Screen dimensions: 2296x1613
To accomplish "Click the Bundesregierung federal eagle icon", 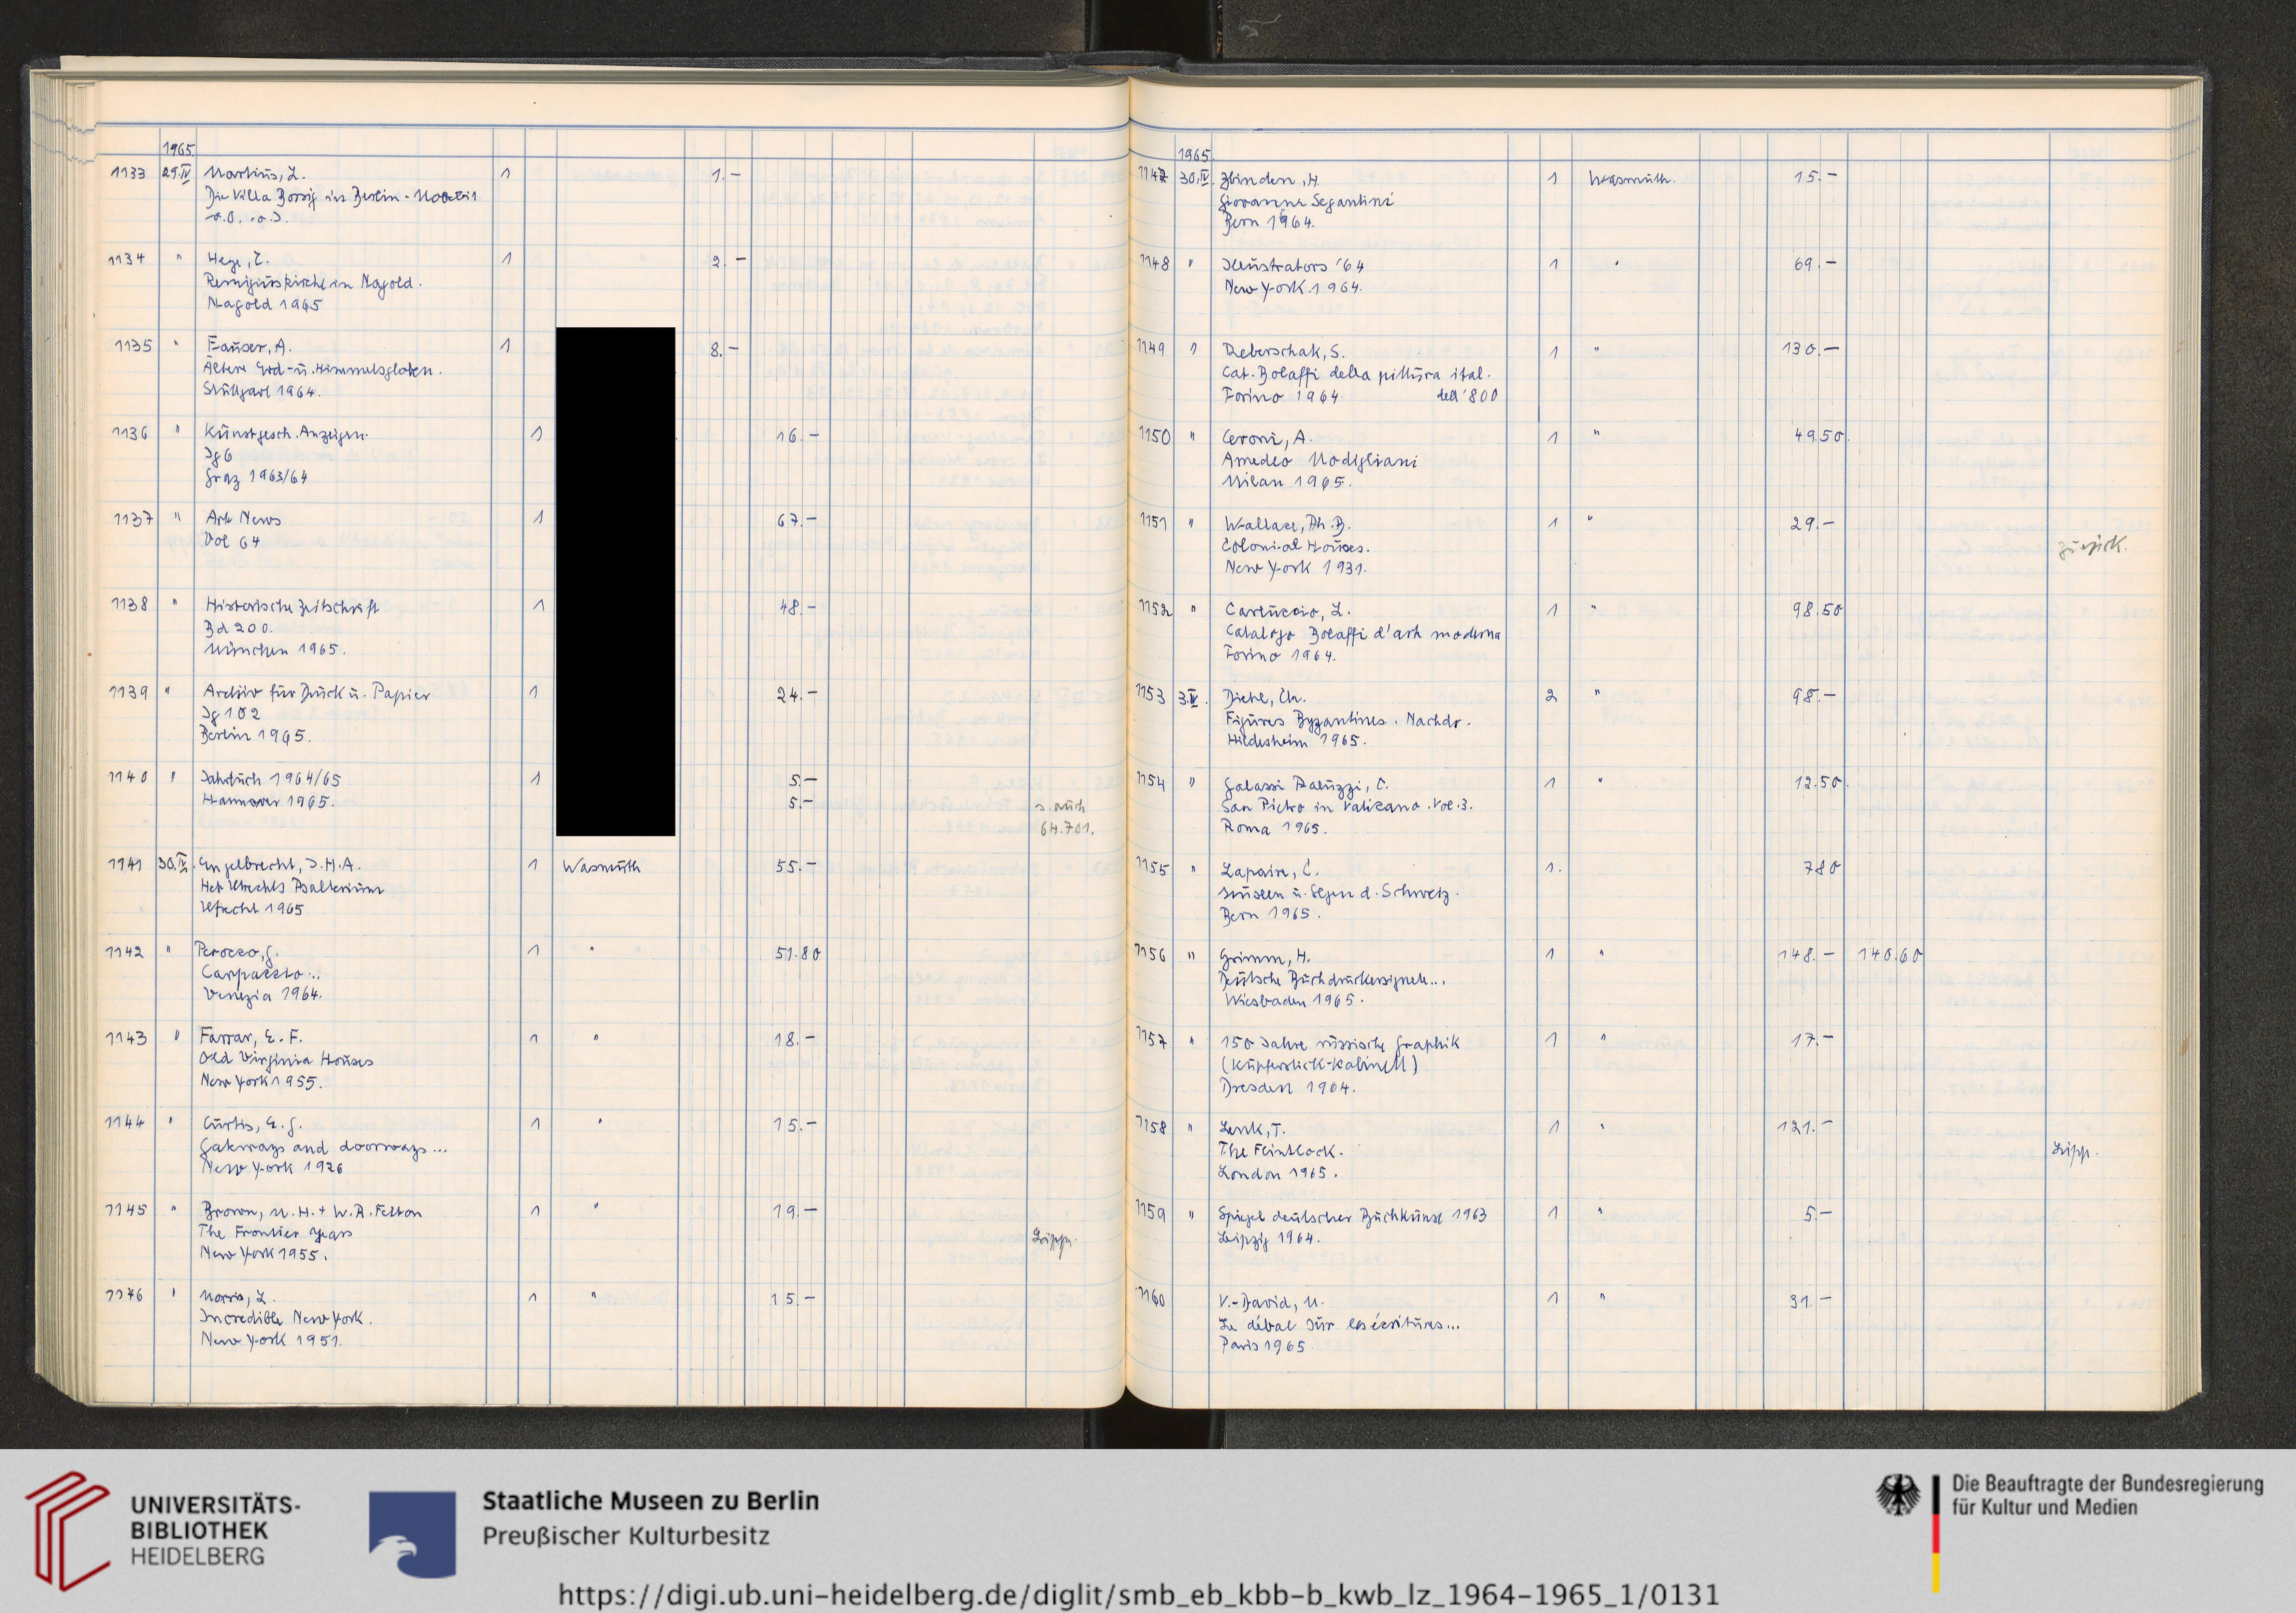I will click(x=1898, y=1497).
